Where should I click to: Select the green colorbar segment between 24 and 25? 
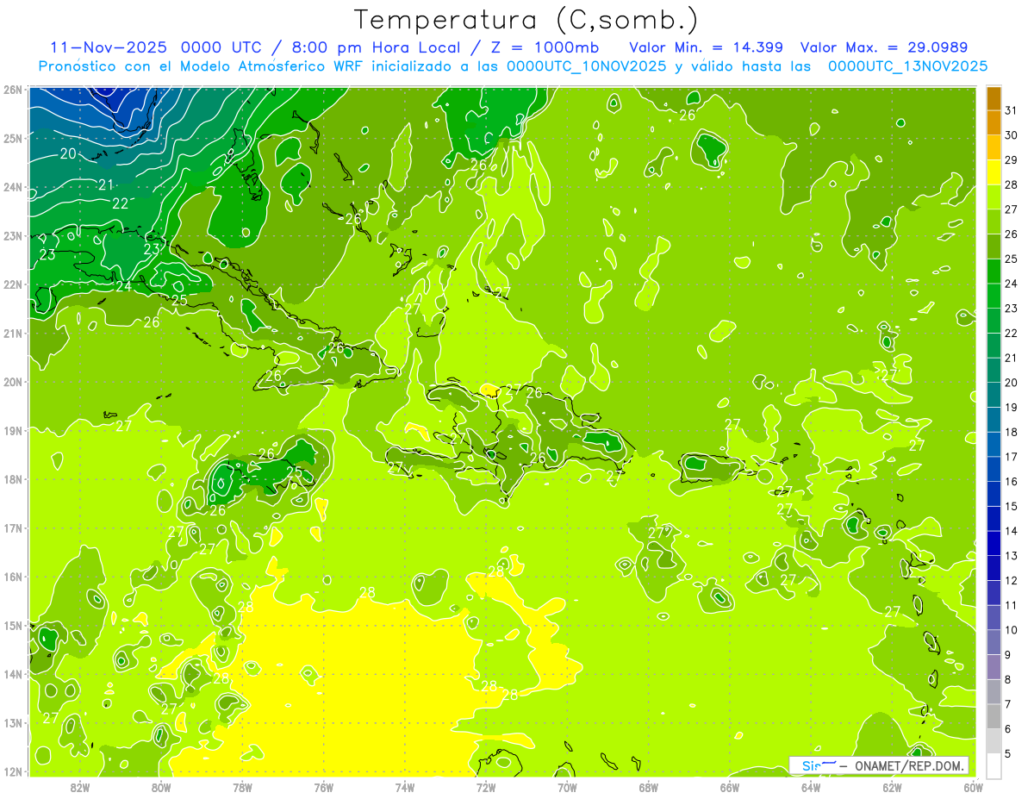(994, 272)
